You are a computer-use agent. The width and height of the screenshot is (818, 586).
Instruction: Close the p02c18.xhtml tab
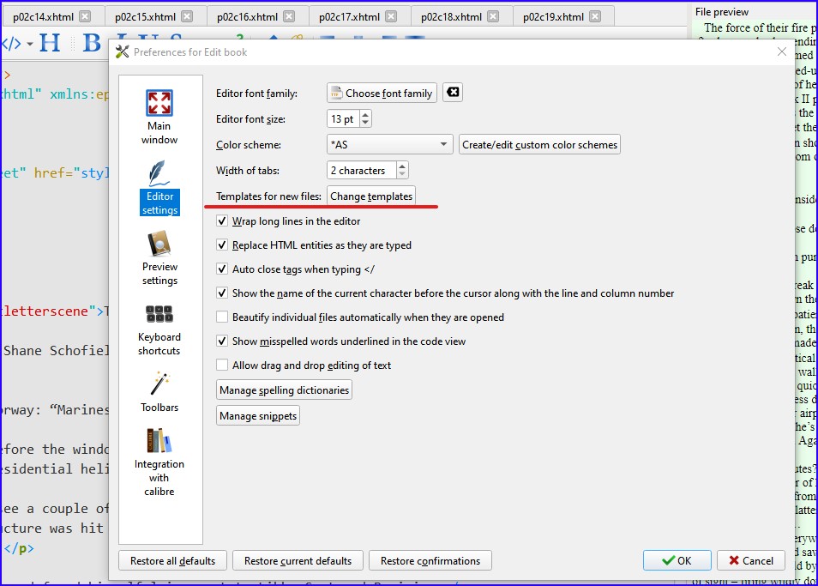(x=493, y=16)
